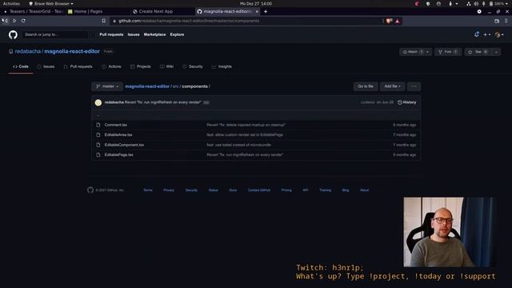
Task: Open the EditableArea.tsx file
Action: coord(118,135)
